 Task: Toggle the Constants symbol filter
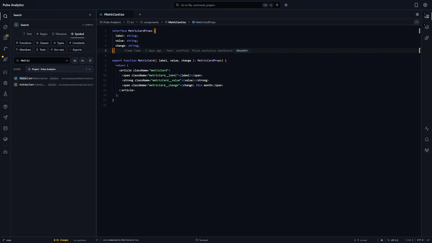click(x=77, y=43)
